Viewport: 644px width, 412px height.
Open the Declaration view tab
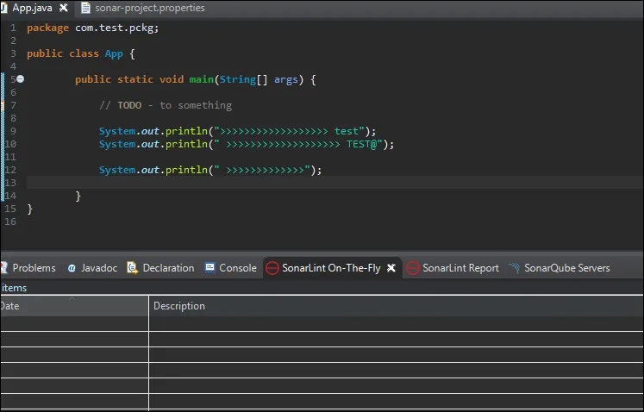click(x=168, y=268)
